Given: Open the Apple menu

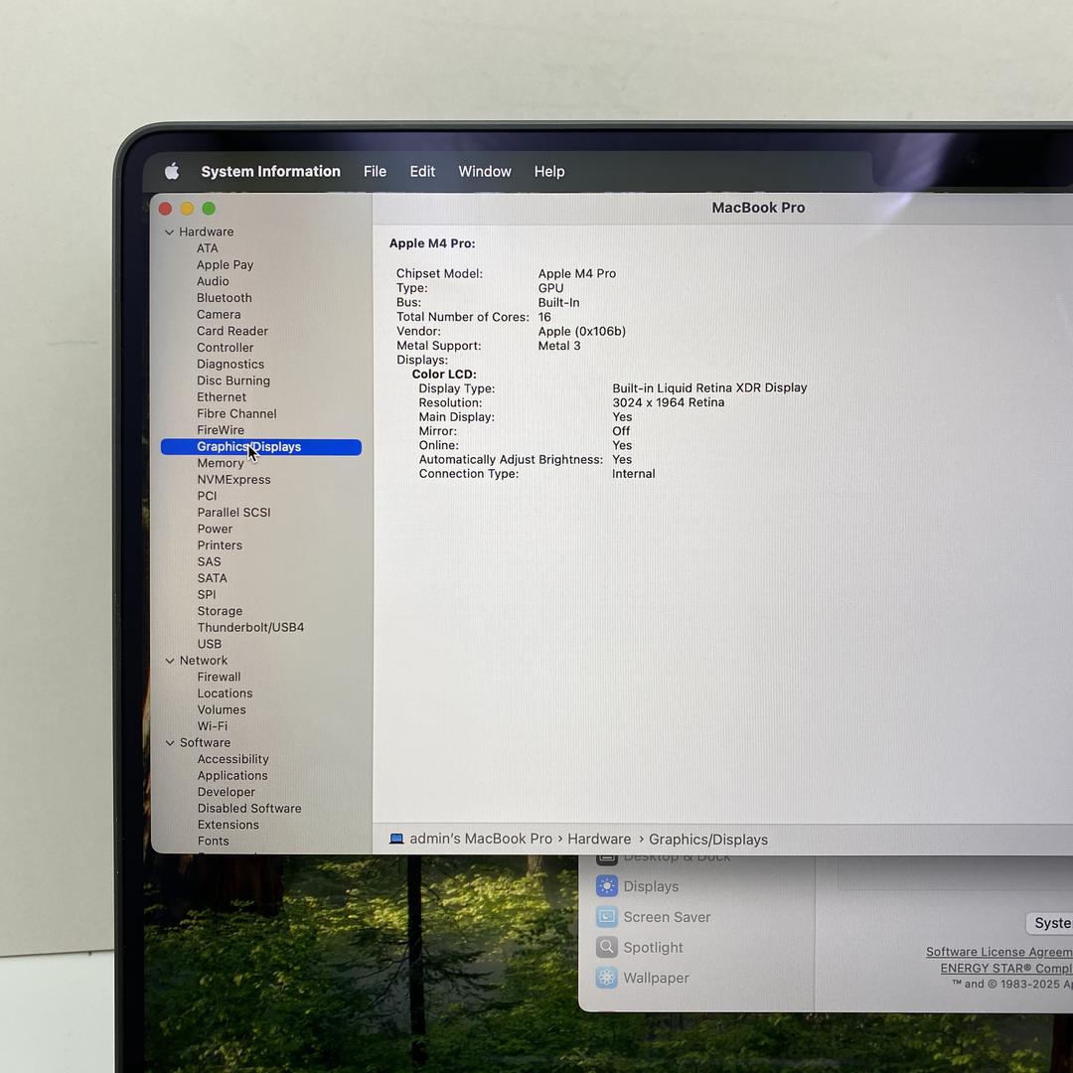Looking at the screenshot, I should point(173,171).
